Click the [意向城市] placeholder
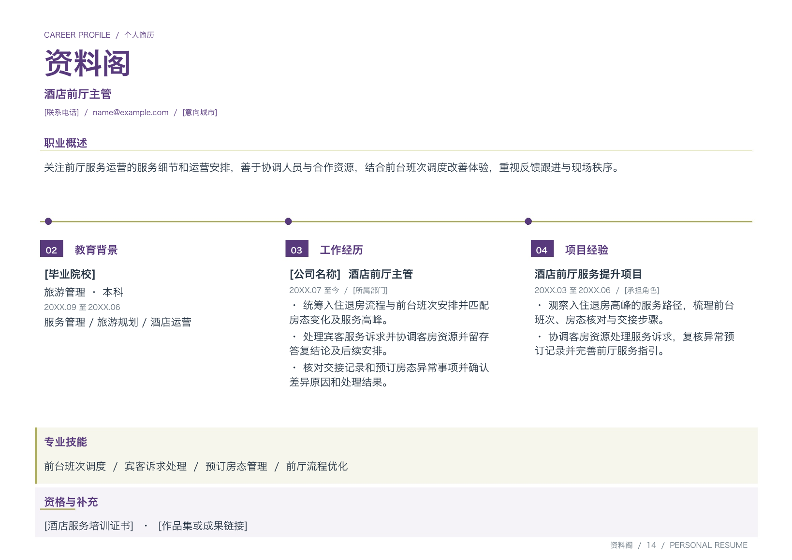 click(x=200, y=112)
